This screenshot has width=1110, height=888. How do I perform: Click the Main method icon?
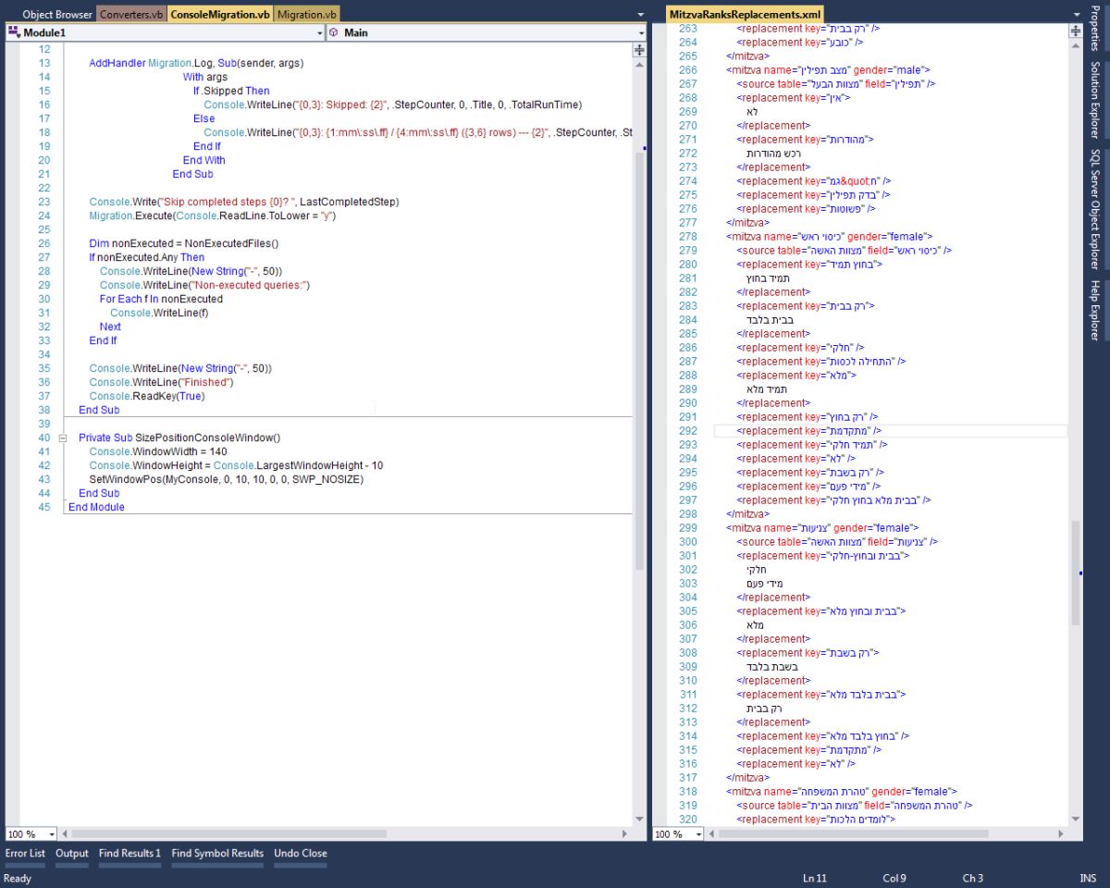coord(334,32)
